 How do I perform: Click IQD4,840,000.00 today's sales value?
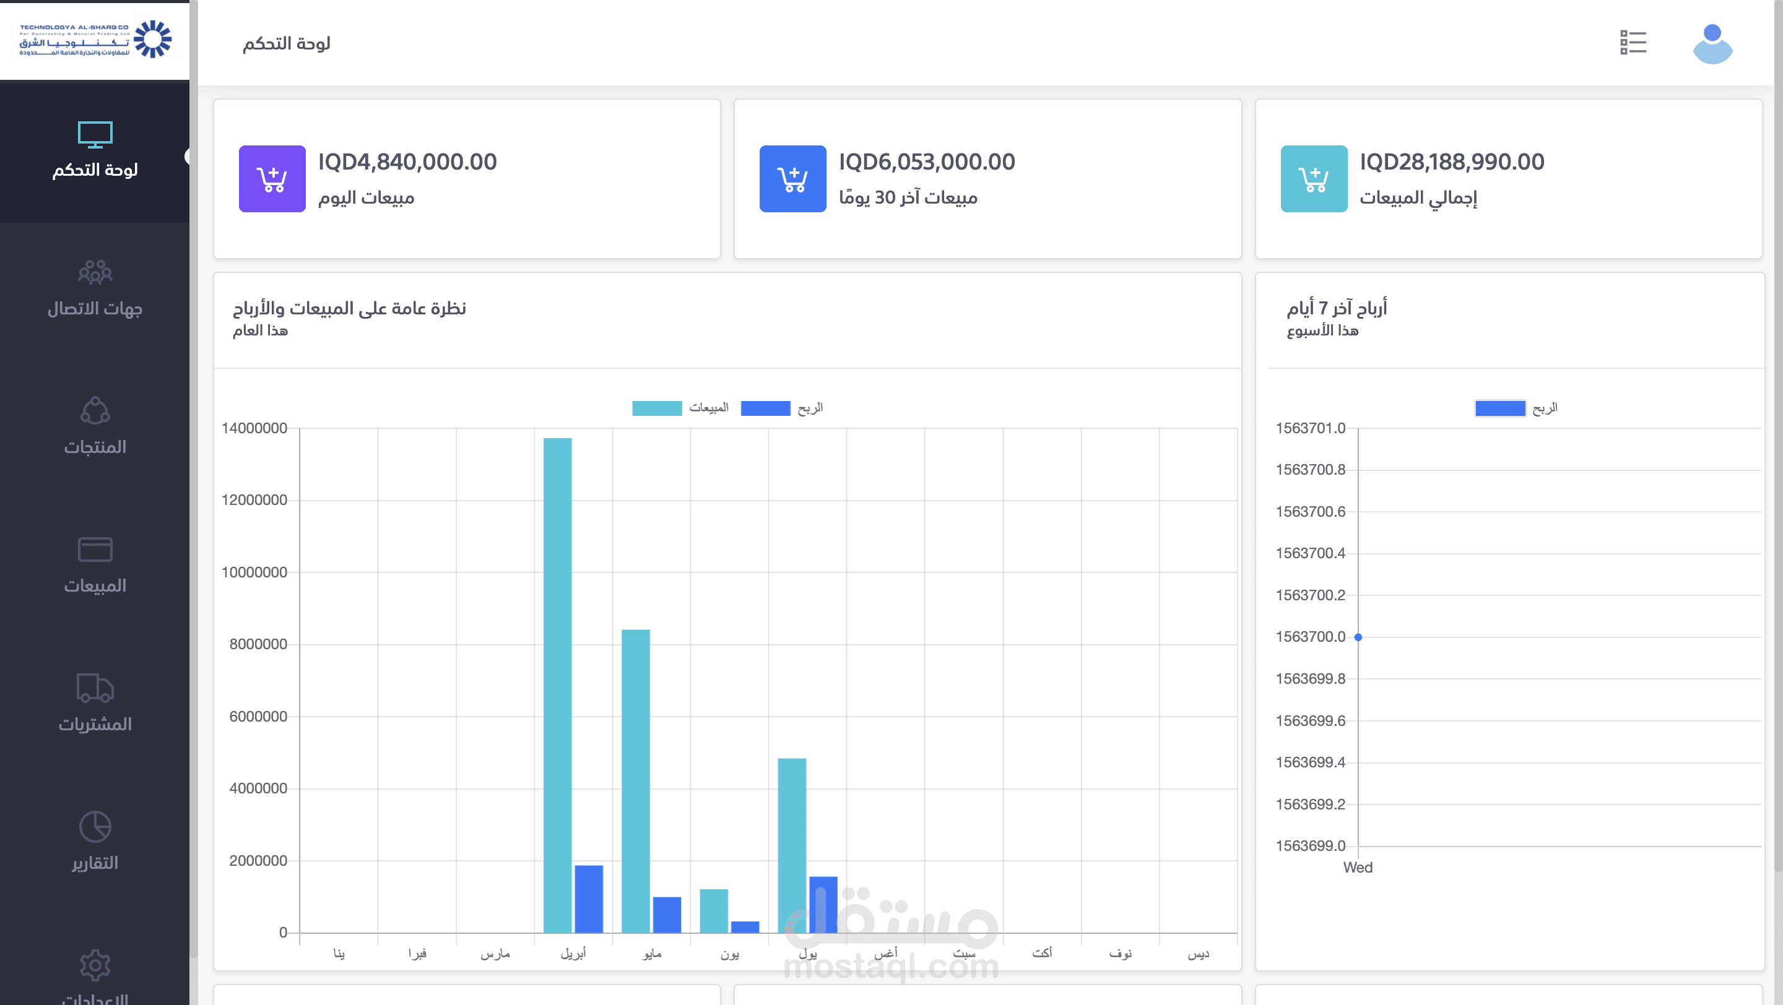click(x=407, y=162)
